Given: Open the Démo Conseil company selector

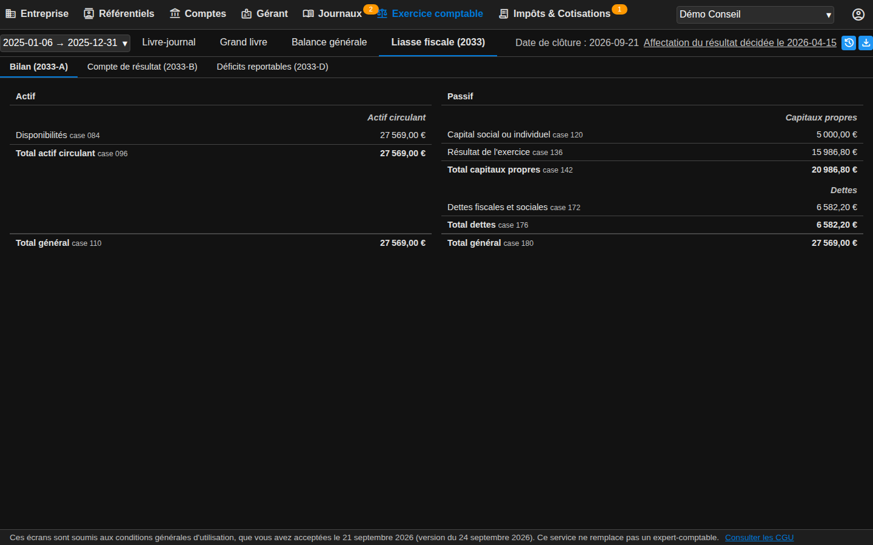Looking at the screenshot, I should click(755, 15).
